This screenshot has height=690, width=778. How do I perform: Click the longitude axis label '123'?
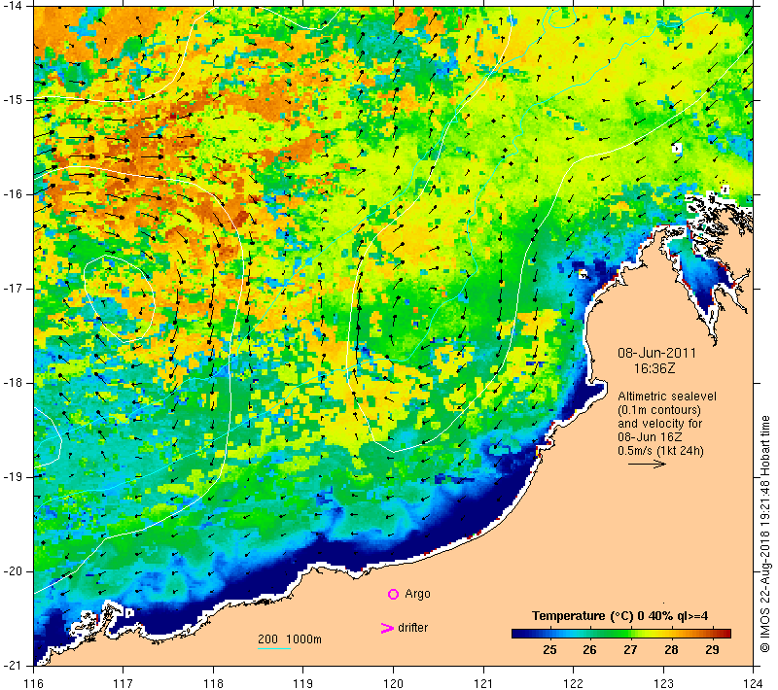[663, 683]
